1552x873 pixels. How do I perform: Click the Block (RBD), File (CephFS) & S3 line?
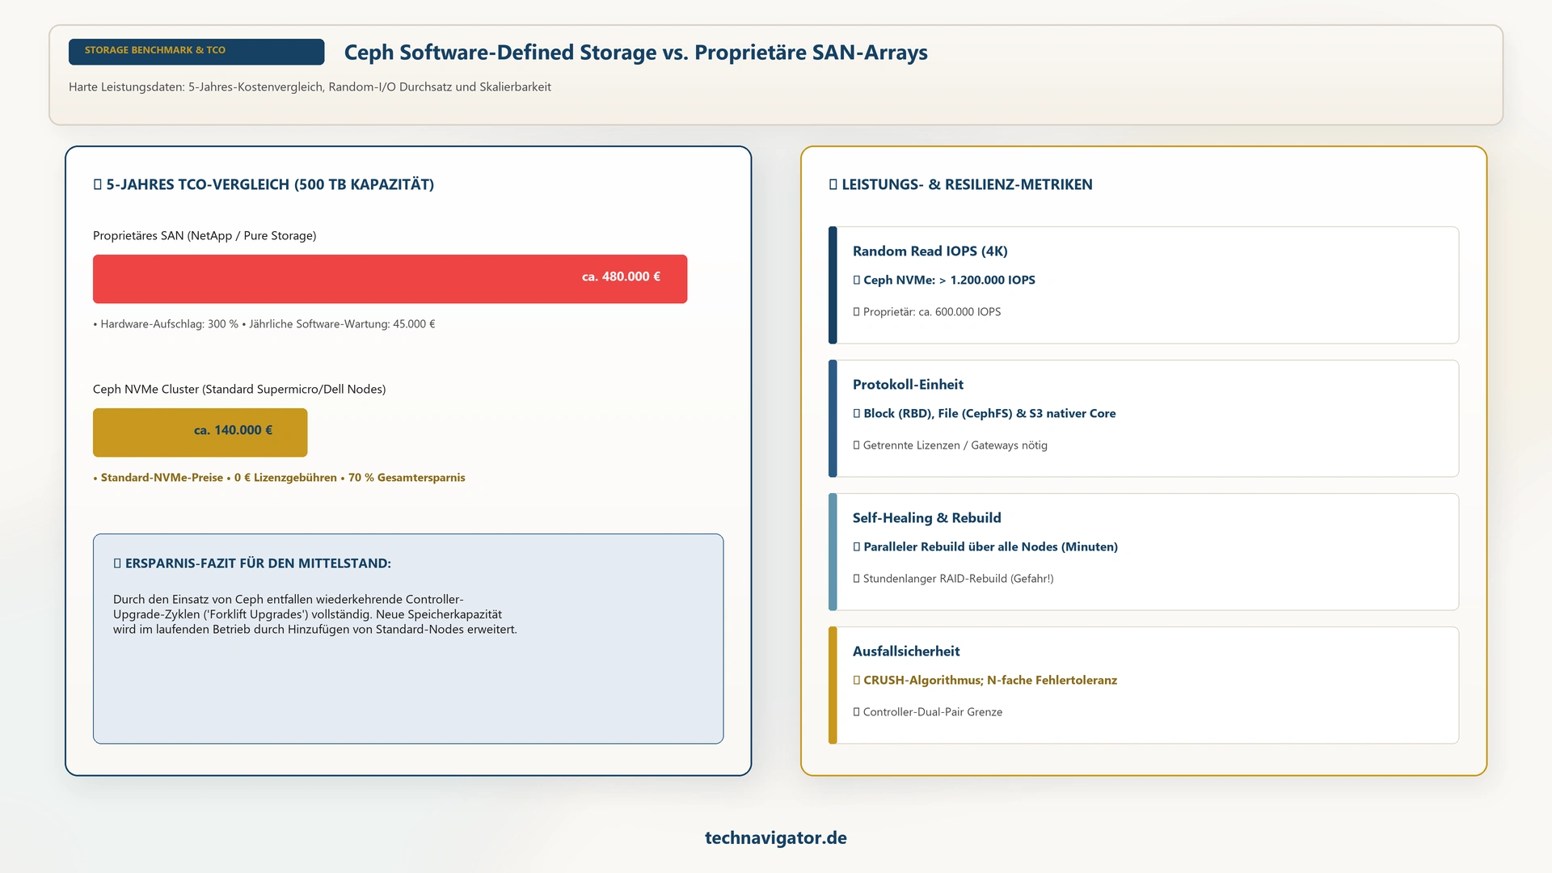(984, 413)
